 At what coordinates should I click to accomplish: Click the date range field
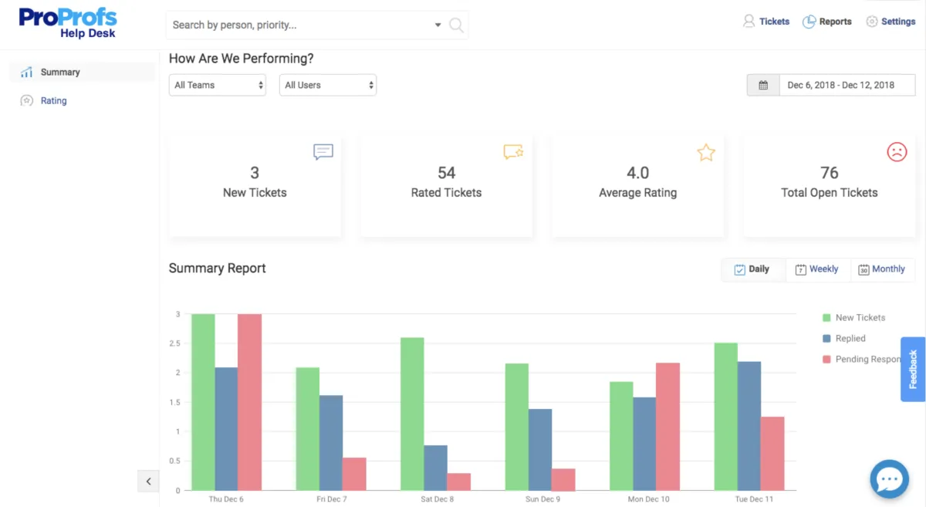pos(840,85)
